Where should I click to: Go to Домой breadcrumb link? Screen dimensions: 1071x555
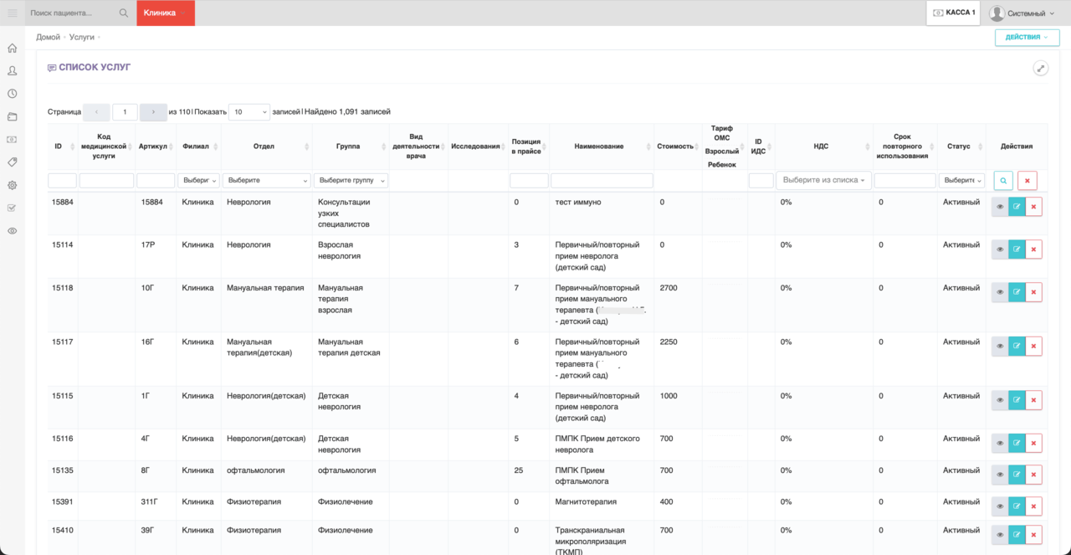tap(48, 38)
